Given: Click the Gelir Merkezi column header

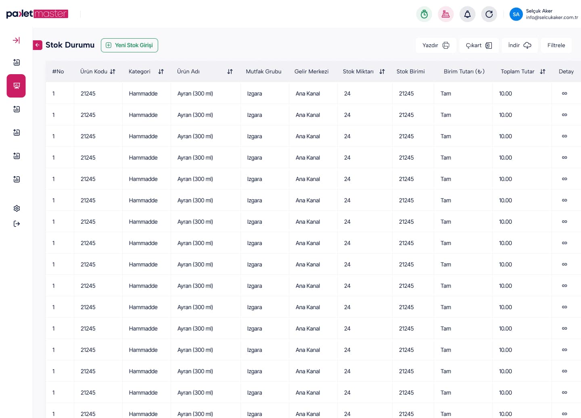Looking at the screenshot, I should coord(311,71).
